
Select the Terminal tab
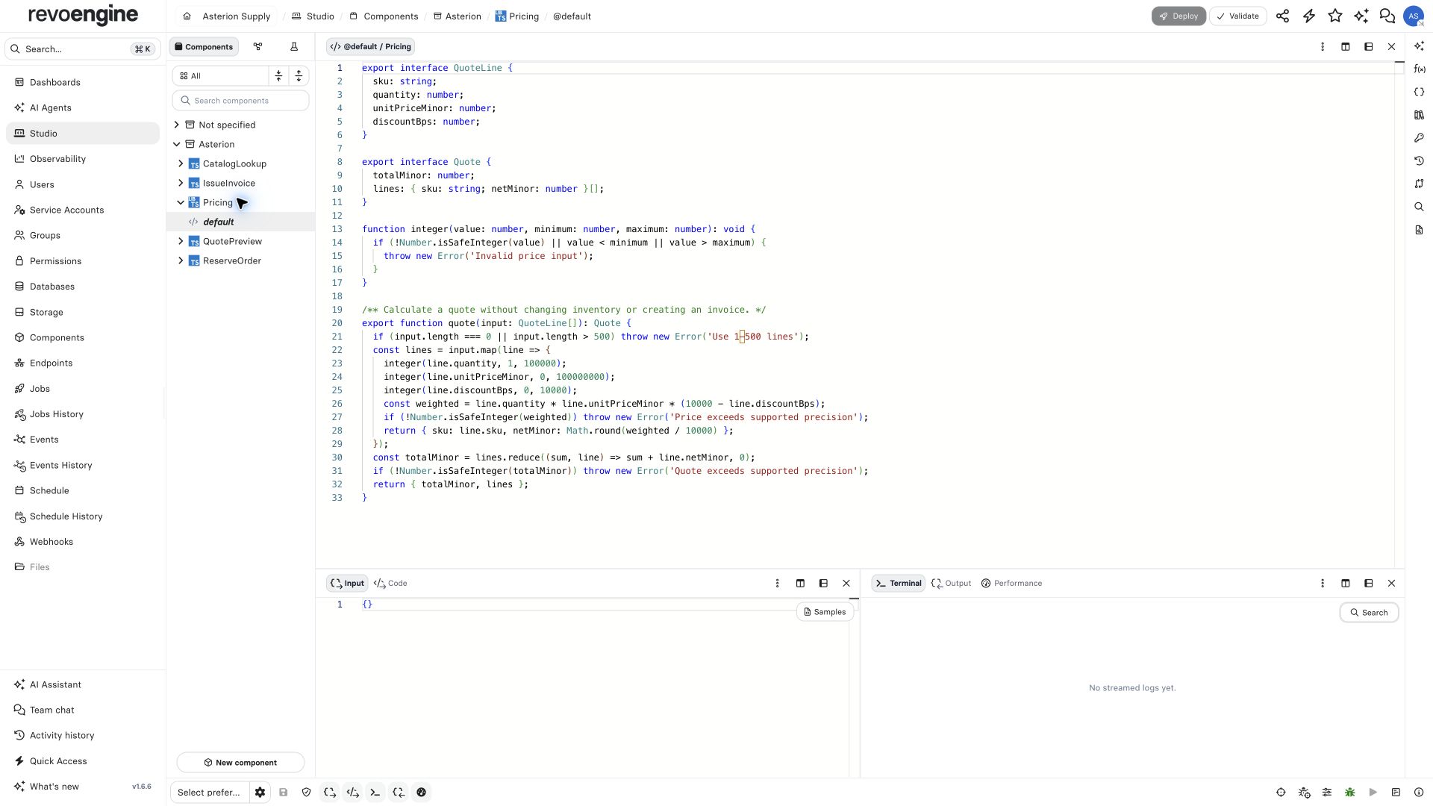[899, 584]
